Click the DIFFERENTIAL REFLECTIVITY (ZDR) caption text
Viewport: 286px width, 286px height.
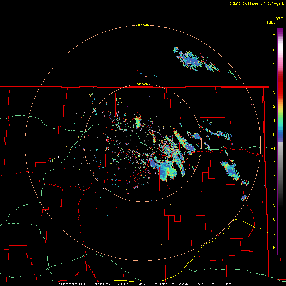[101, 284]
